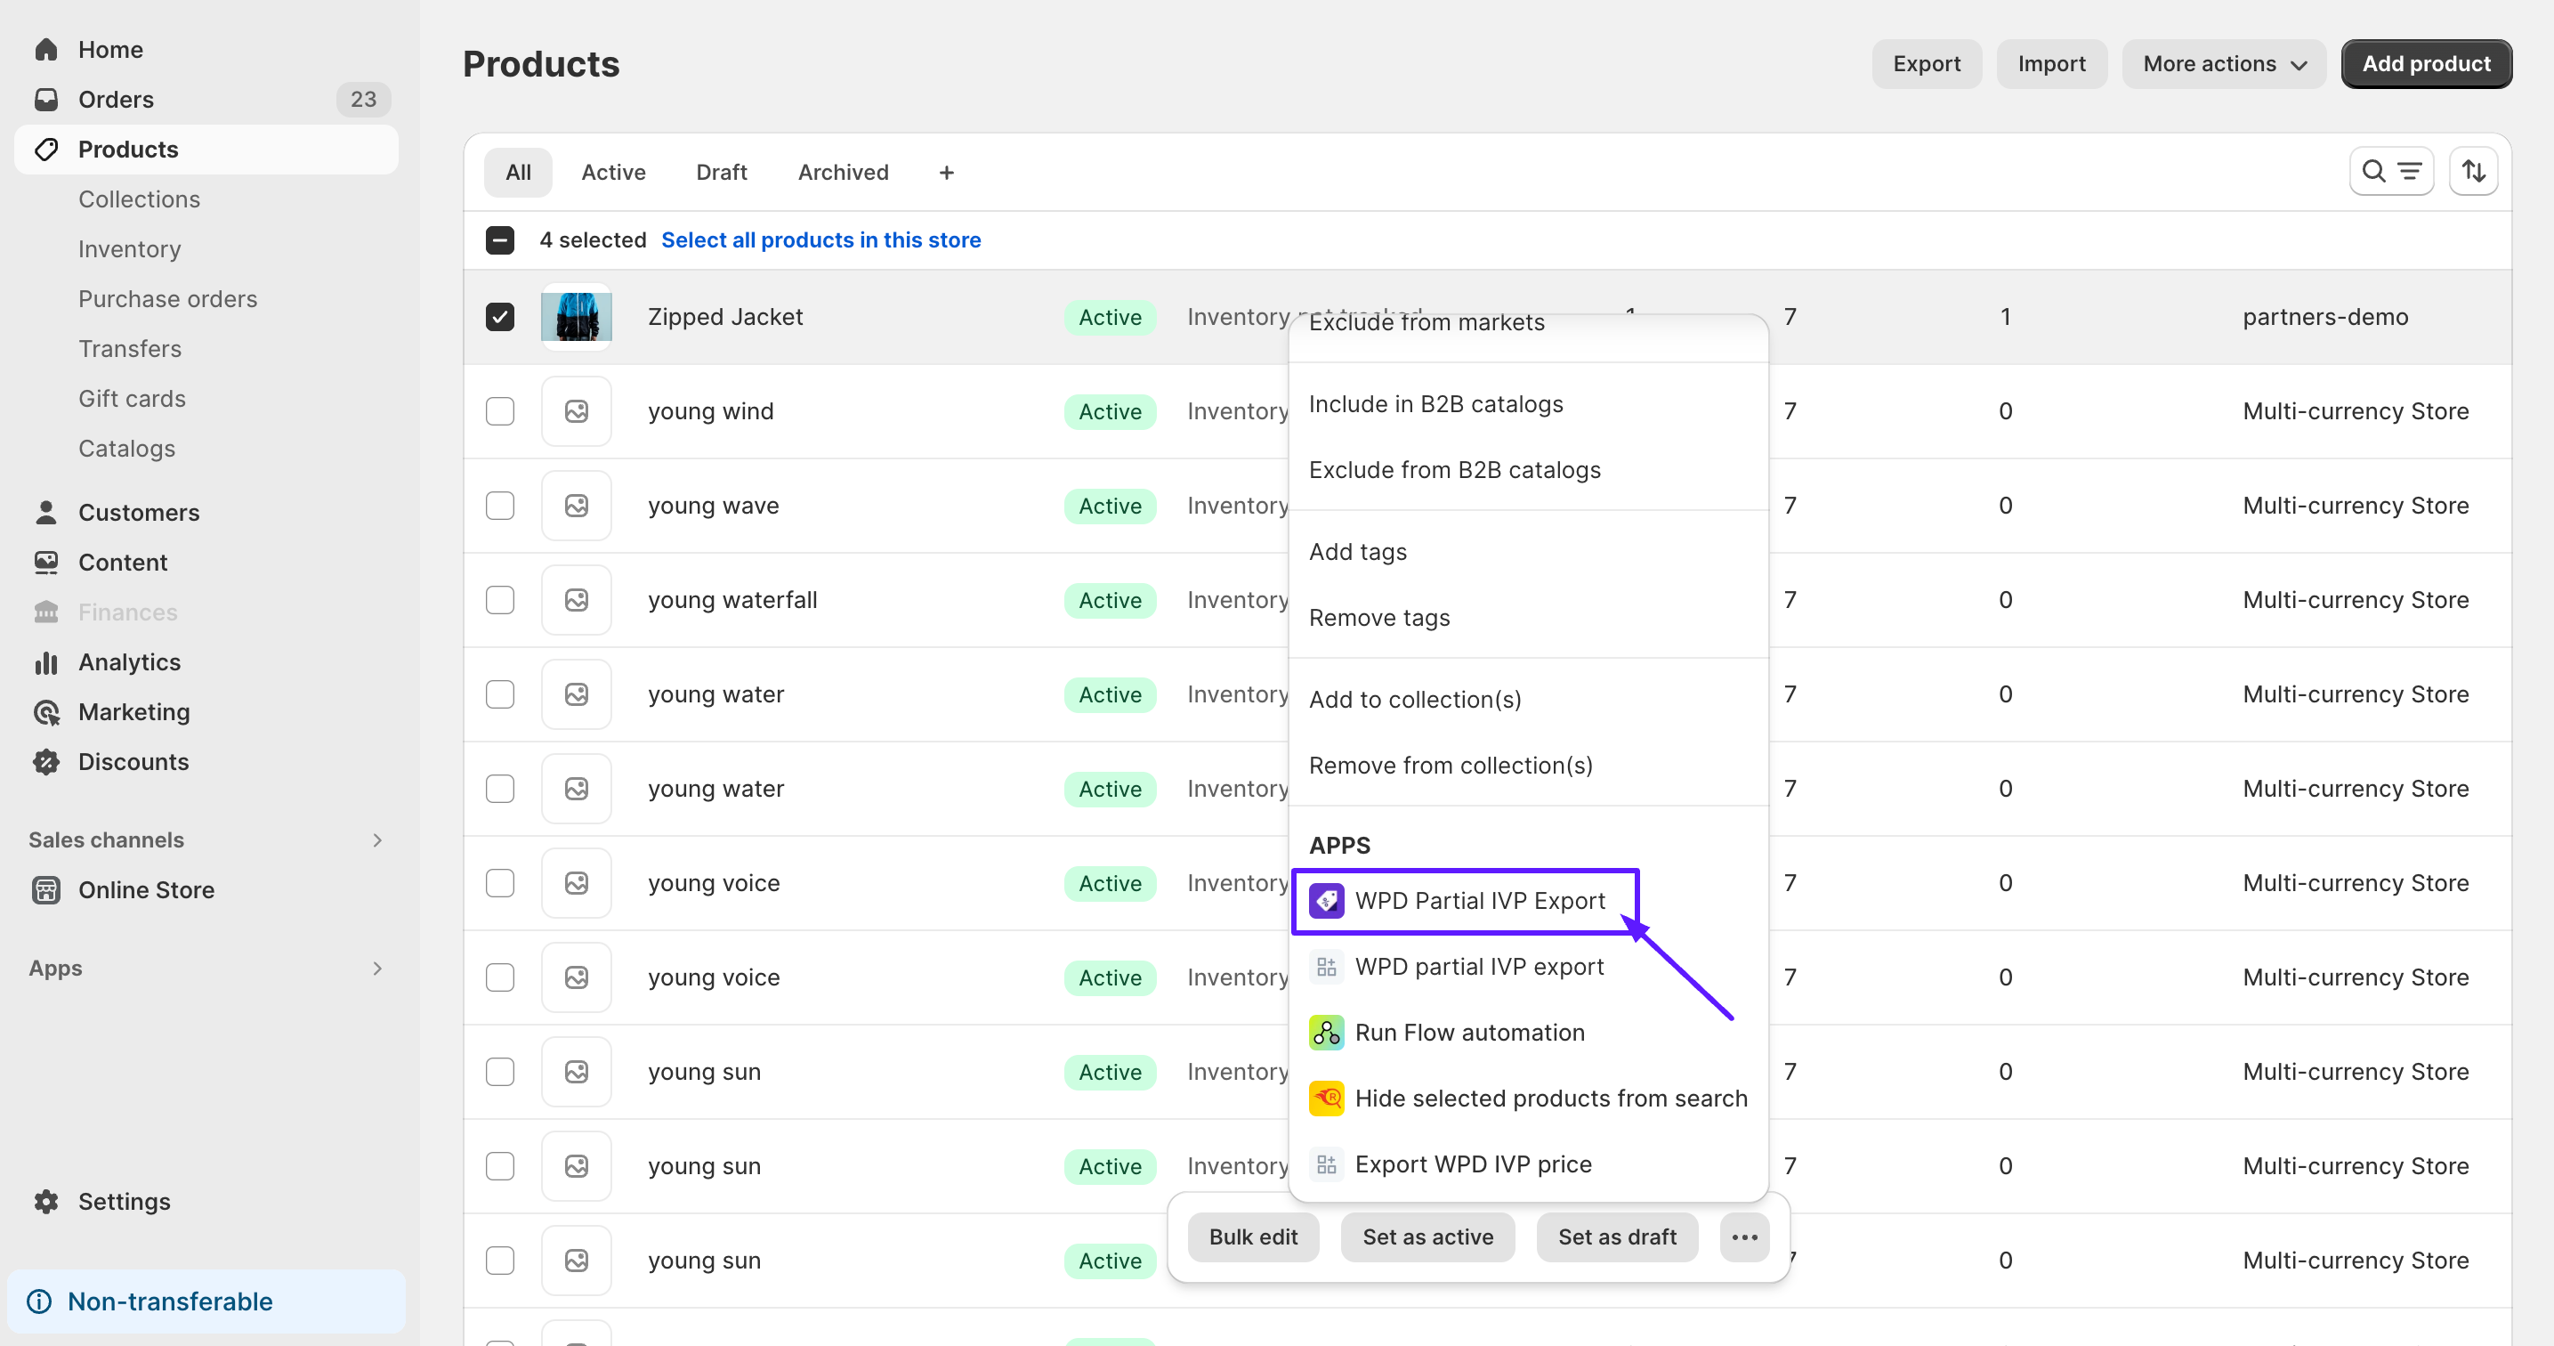Check the first young sun row's checkbox
Screen dimensions: 2554x1346
(500, 1071)
